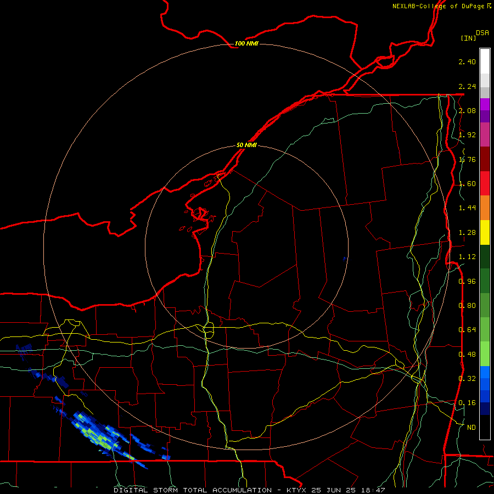The width and height of the screenshot is (494, 494).
Task: Click the 0.96 legend value
Action: pyautogui.click(x=467, y=282)
